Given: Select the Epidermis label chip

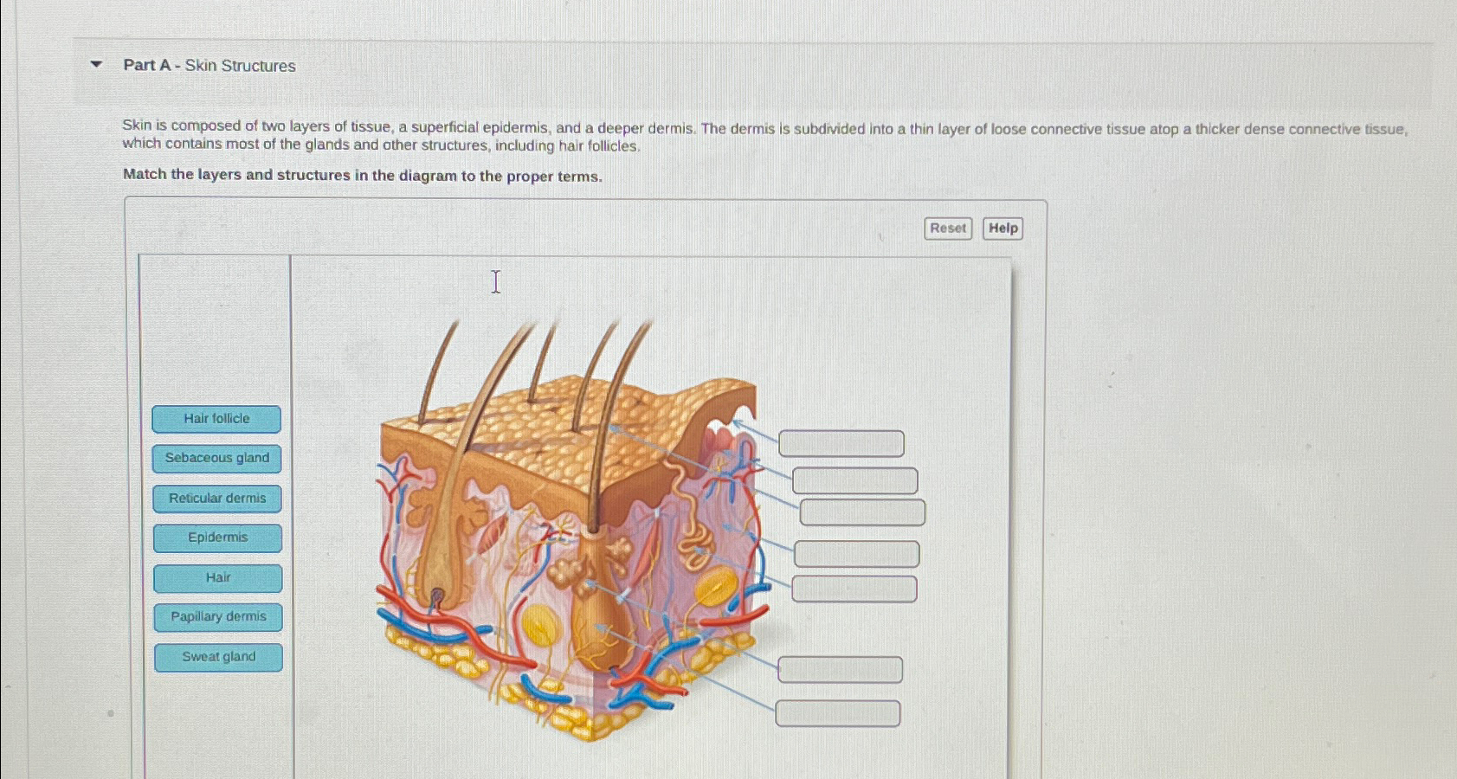Looking at the screenshot, I should [216, 538].
